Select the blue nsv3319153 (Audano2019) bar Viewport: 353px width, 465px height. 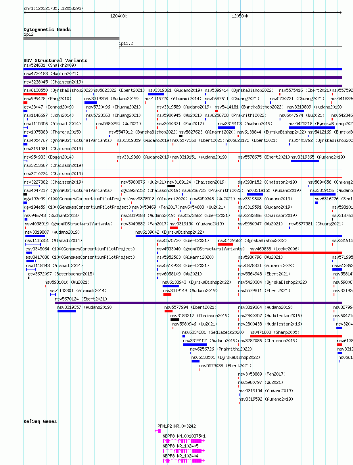[226, 128]
